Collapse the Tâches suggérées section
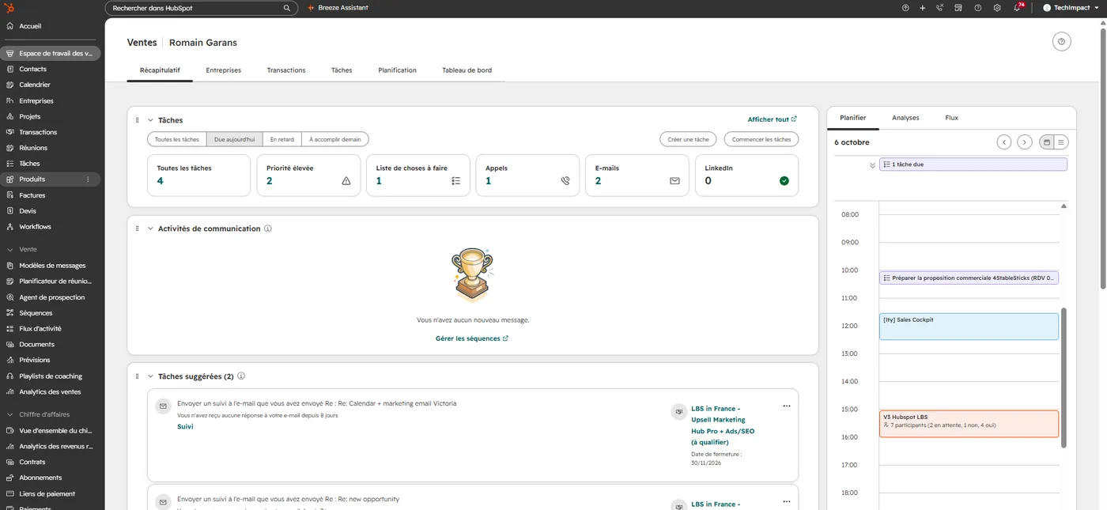 click(150, 376)
